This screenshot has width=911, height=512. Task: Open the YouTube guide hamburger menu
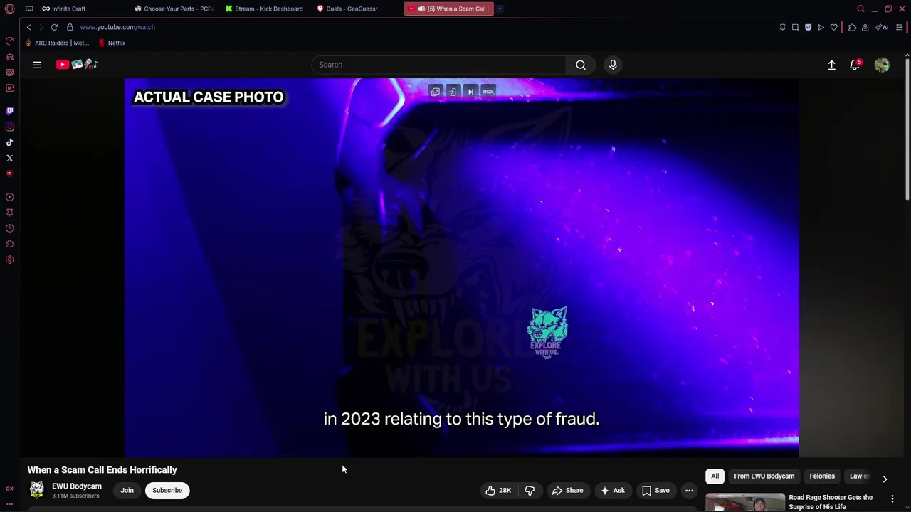37,65
